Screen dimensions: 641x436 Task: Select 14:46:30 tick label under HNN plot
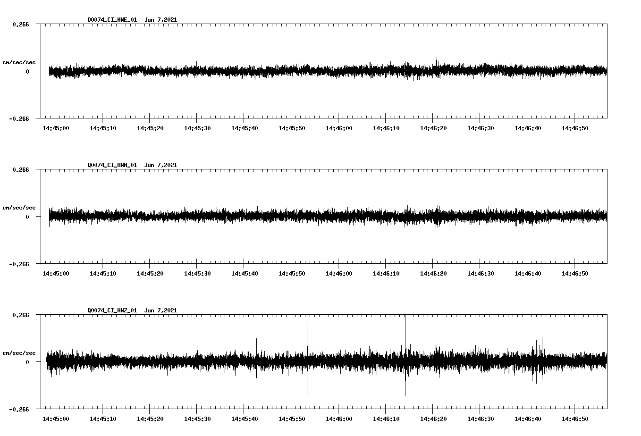tap(481, 274)
